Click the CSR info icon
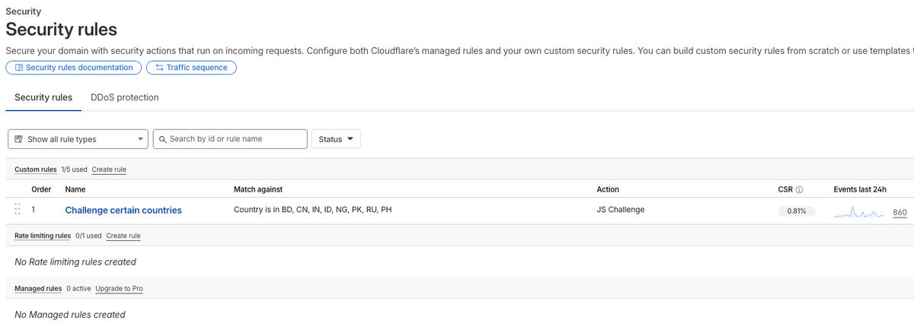The height and width of the screenshot is (333, 914). pyautogui.click(x=799, y=189)
